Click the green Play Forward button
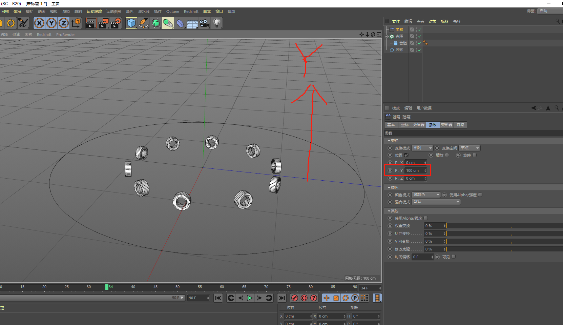Screen dimensions: 563x325 [x=250, y=298]
